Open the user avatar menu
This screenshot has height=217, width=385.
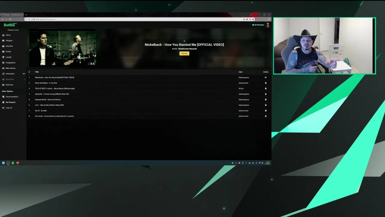[x=268, y=25]
